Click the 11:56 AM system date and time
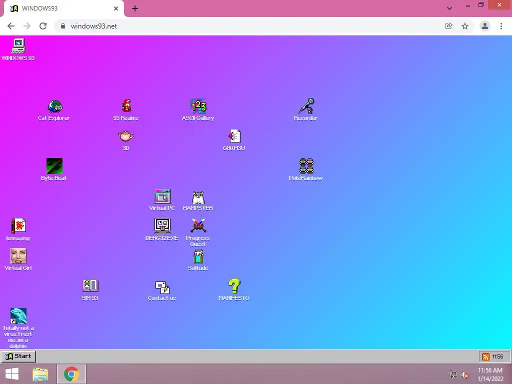Image resolution: width=512 pixels, height=384 pixels. [x=490, y=374]
